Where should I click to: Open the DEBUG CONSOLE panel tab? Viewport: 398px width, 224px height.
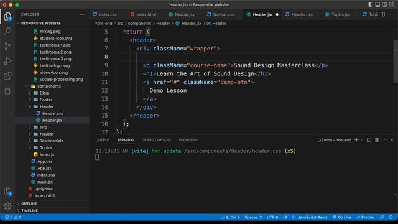pyautogui.click(x=156, y=140)
